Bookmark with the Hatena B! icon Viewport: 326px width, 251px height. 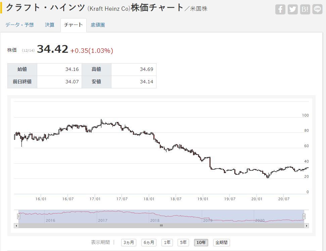(305, 9)
